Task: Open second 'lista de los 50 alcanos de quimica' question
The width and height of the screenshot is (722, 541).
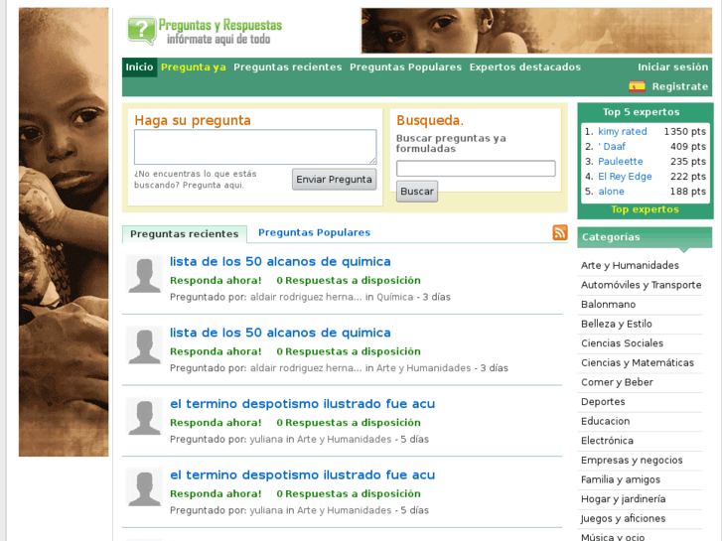Action: point(280,333)
